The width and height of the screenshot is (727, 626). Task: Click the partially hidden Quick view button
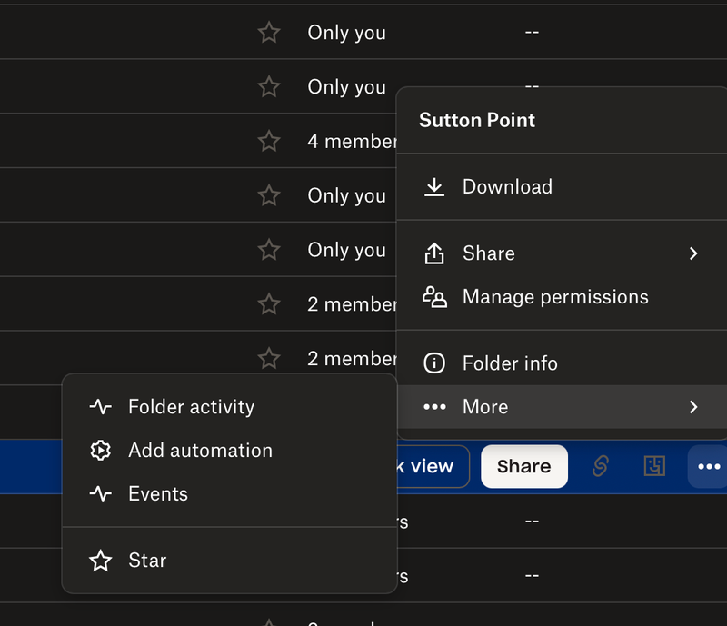(432, 466)
